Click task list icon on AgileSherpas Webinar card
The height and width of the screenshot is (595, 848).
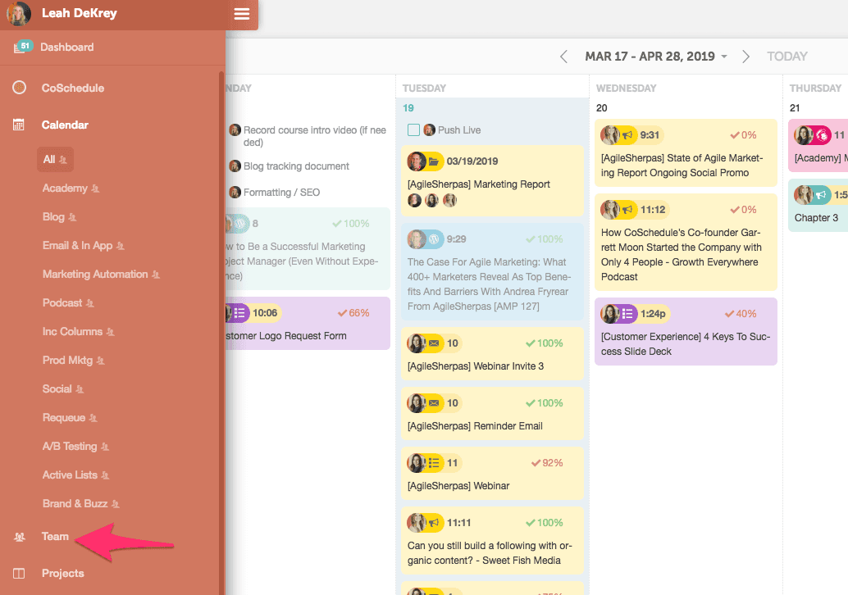(434, 463)
